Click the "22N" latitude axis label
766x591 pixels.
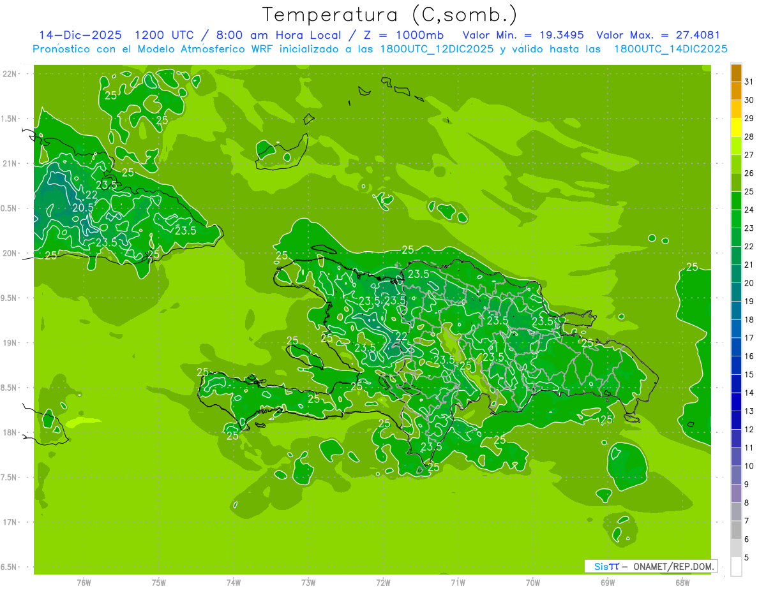(10, 74)
